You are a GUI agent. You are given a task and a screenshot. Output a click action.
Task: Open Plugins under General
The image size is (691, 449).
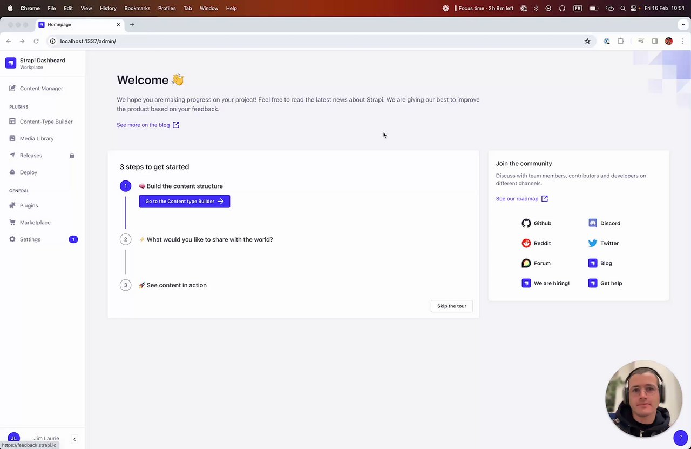24,206
